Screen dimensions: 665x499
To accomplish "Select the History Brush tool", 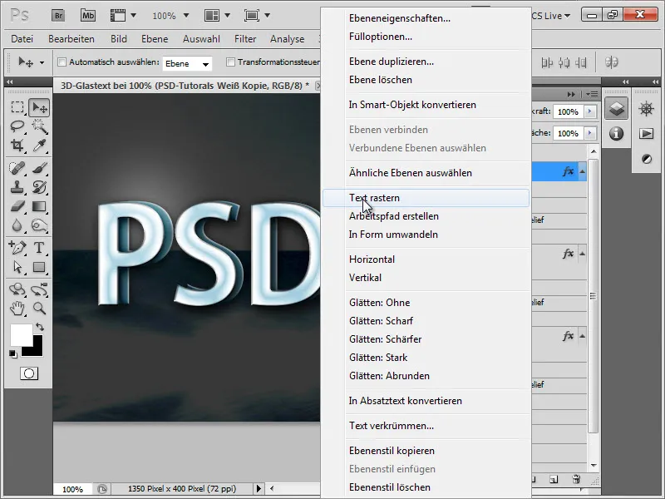I will click(x=39, y=187).
